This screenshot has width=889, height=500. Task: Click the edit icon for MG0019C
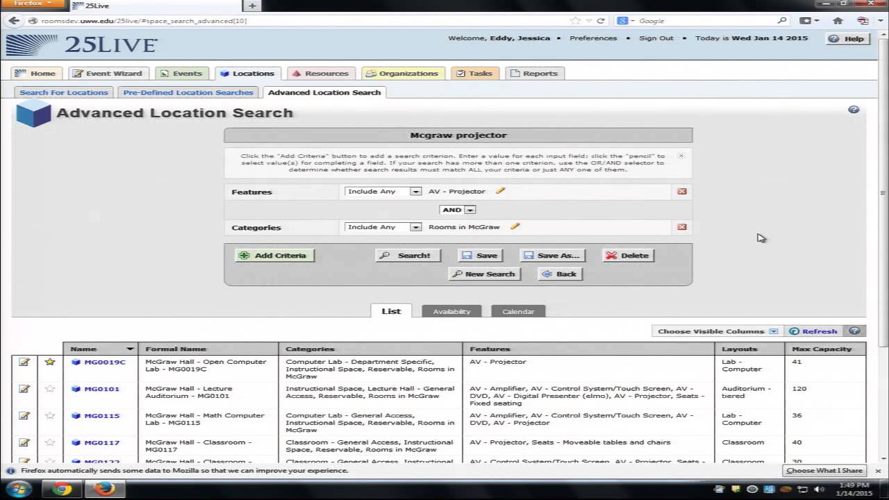click(x=24, y=362)
